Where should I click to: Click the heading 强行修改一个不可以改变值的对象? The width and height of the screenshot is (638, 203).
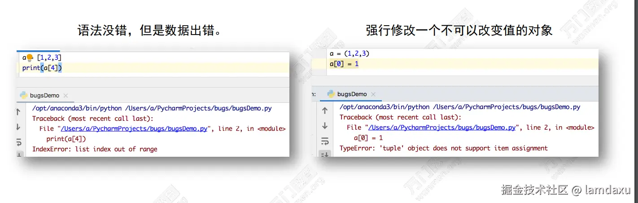(x=459, y=31)
